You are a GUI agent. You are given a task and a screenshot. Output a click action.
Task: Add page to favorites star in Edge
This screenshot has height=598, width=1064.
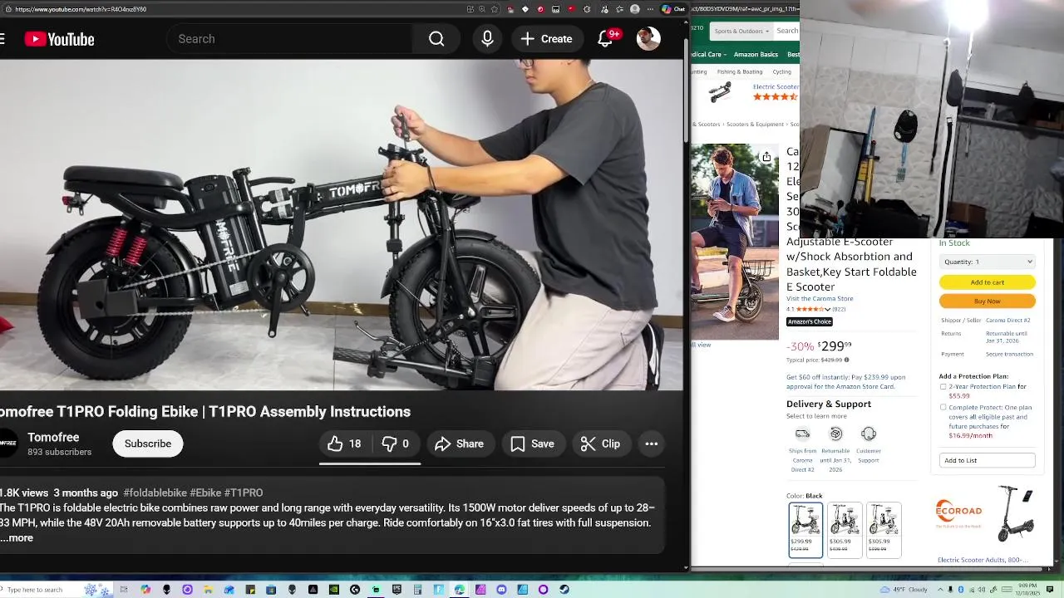click(495, 9)
